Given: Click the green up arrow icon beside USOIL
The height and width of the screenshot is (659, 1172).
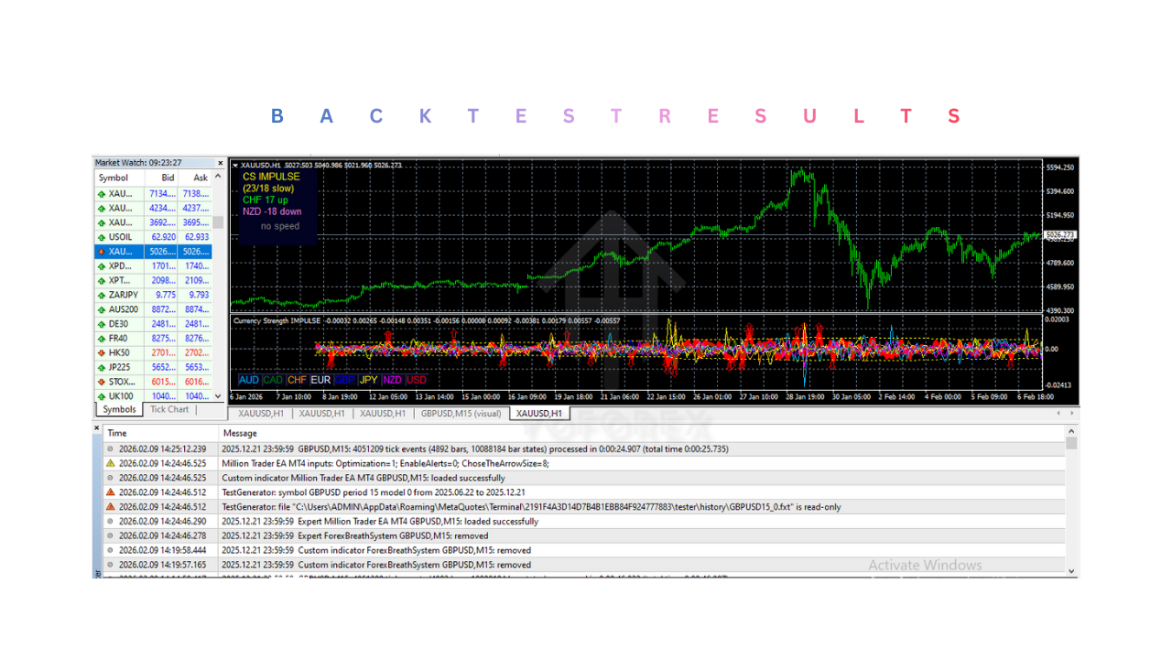Looking at the screenshot, I should 100,236.
